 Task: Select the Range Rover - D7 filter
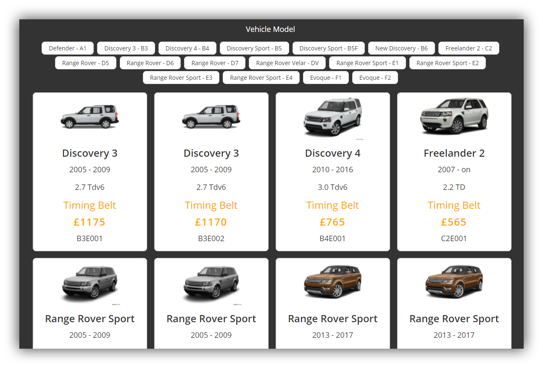215,63
